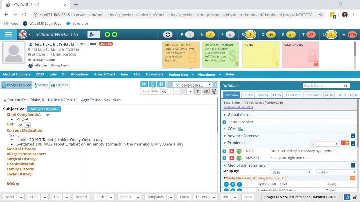Click the refresh counts icon
The width and height of the screenshot is (360, 202).
(x=168, y=35)
